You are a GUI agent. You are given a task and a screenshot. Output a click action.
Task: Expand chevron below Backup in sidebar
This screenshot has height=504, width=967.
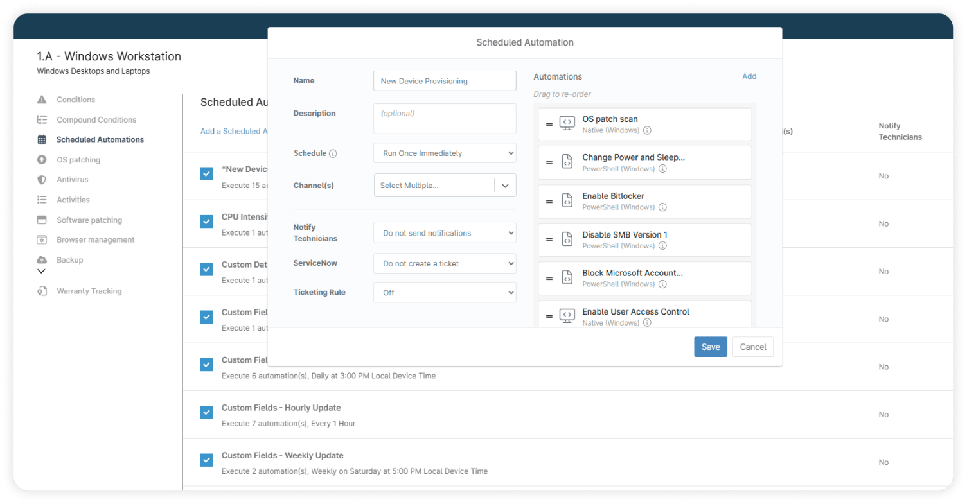(42, 271)
